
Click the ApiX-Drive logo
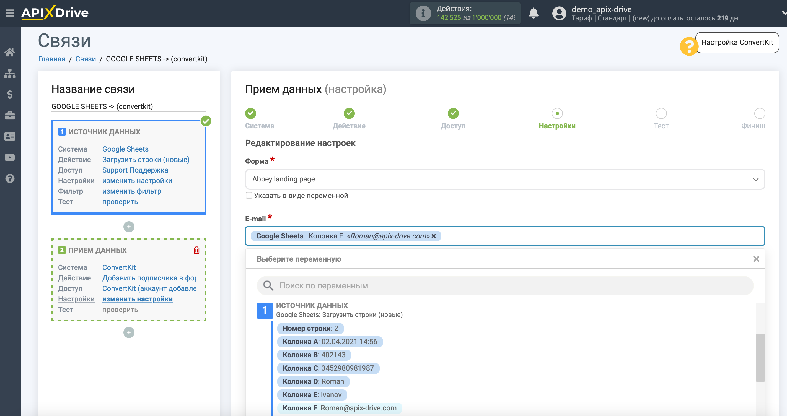(x=55, y=13)
